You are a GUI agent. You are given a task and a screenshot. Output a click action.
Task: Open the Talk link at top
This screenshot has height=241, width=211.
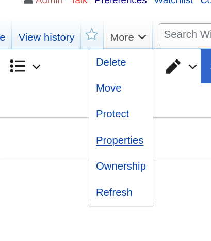coord(79,2)
